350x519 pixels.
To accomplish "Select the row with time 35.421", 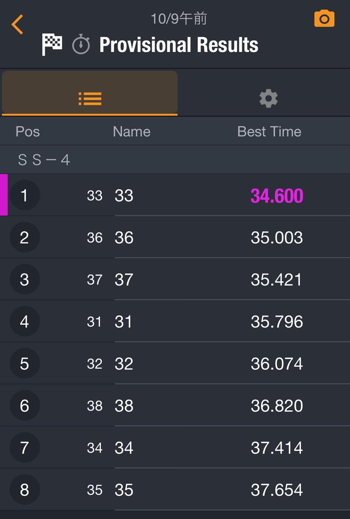I will [x=175, y=279].
